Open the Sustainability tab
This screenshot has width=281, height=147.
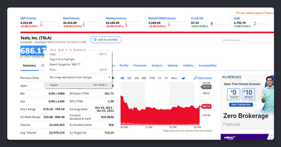208,66
